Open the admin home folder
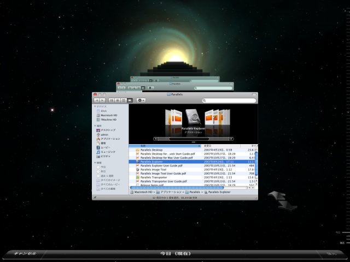Viewport: 350px width, 262px height. click(x=102, y=135)
